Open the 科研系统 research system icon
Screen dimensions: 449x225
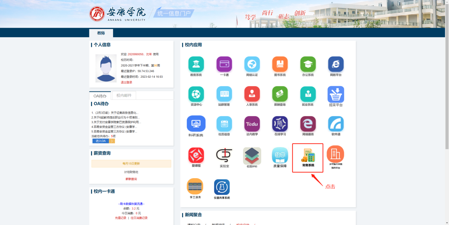(x=196, y=124)
